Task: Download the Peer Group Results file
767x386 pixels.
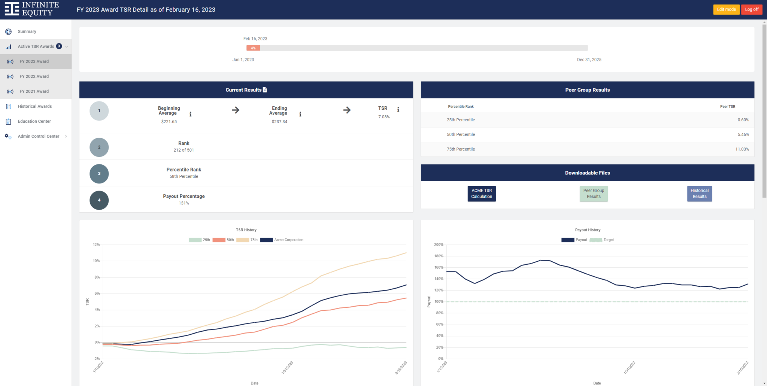Action: pos(594,194)
